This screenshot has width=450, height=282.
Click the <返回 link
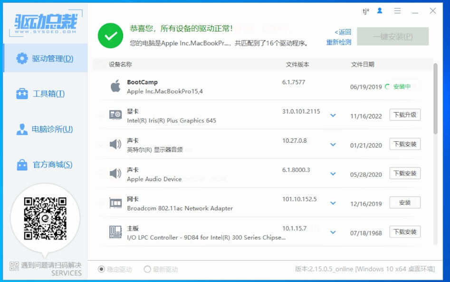343,32
